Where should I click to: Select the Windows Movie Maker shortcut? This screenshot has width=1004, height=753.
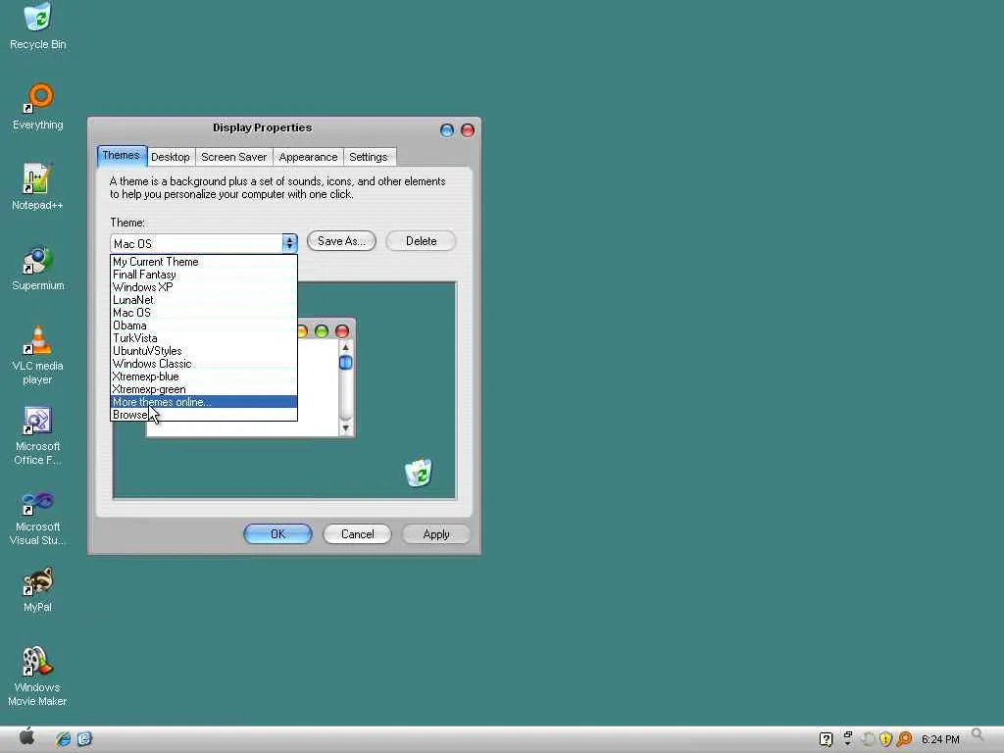pyautogui.click(x=37, y=677)
